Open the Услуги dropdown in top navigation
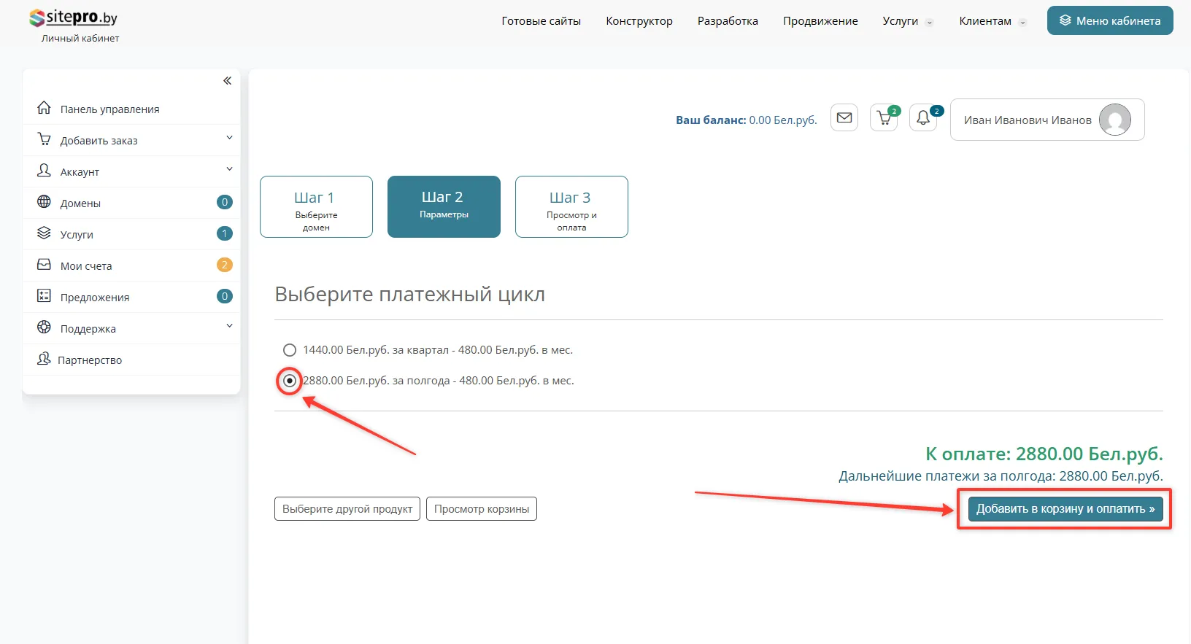1191x644 pixels. [907, 21]
